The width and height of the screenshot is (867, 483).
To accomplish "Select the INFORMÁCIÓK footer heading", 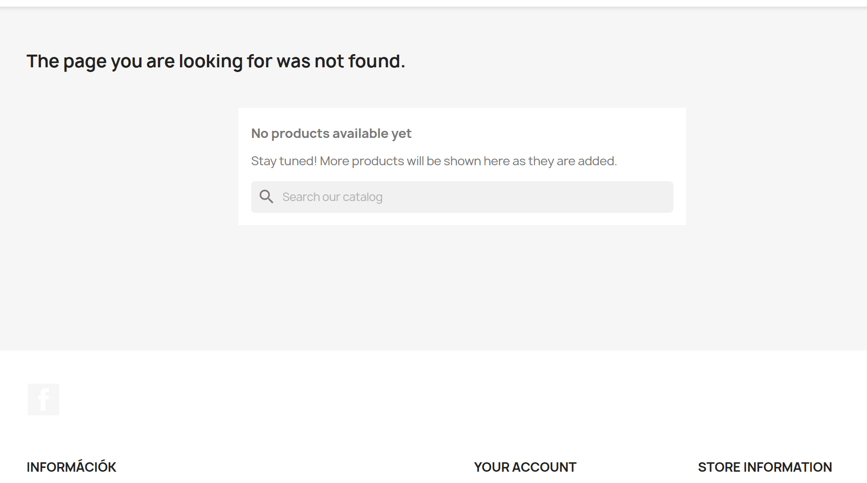I will 71,467.
